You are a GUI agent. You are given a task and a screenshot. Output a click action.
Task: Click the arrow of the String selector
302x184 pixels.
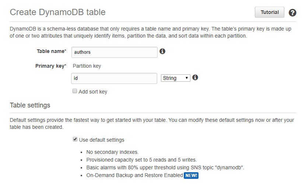(186, 78)
